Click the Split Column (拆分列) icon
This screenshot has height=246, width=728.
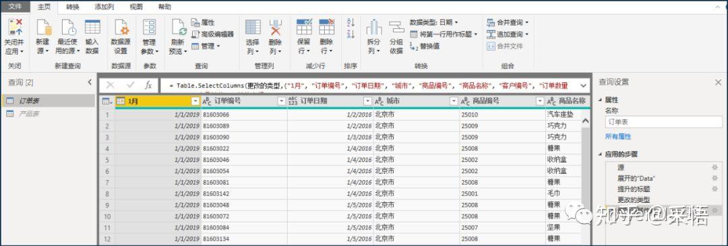coord(373,28)
